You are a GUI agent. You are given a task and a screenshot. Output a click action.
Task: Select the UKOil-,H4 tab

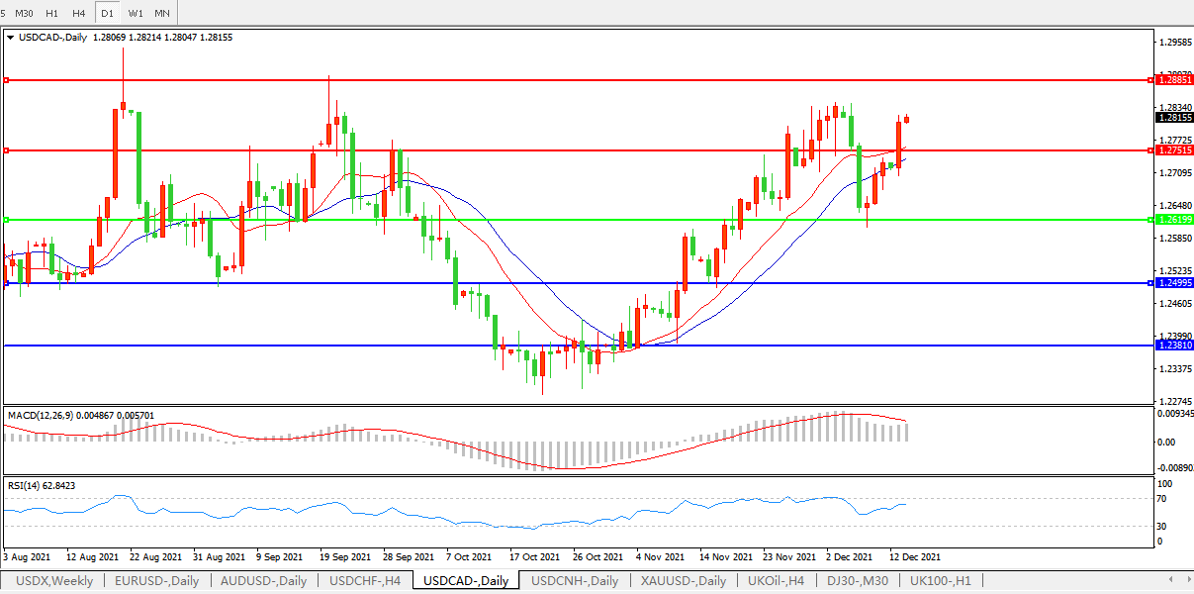(x=777, y=581)
